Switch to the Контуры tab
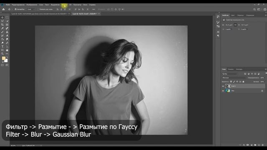Screen dimensions: 267x150 pyautogui.click(x=239, y=69)
